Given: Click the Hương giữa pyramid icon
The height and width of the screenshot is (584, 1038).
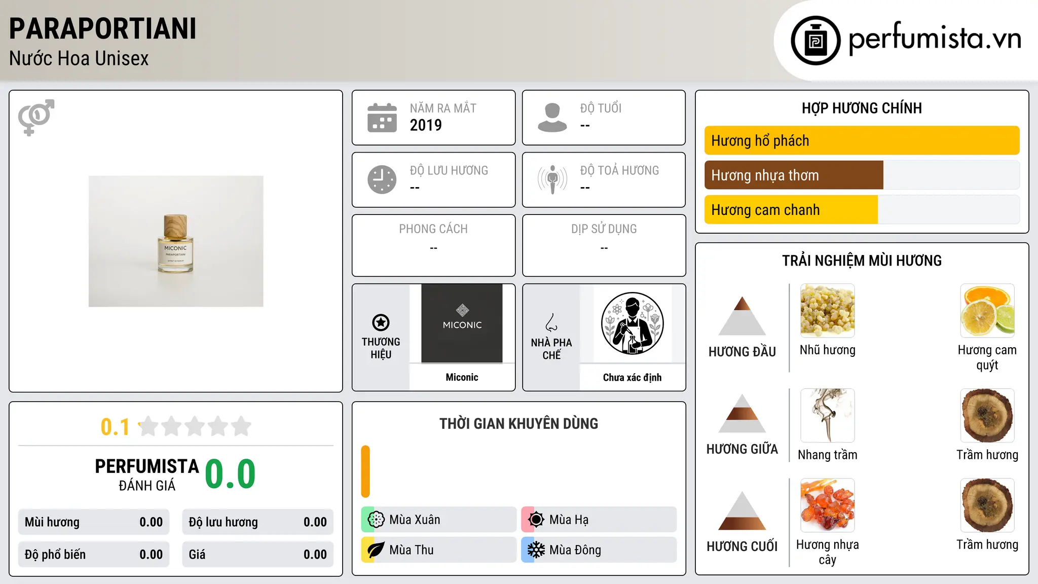Looking at the screenshot, I should pos(742,413).
